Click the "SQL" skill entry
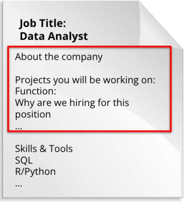The height and width of the screenshot is (202, 185). 24,161
